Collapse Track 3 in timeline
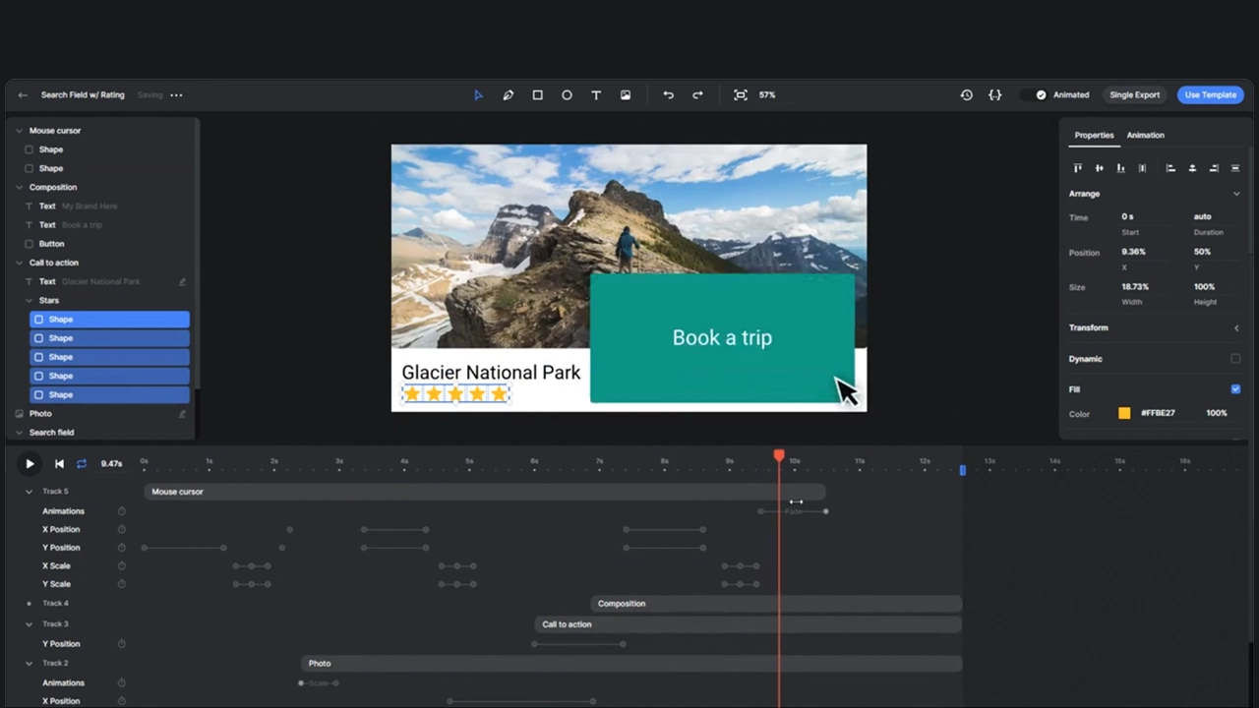The width and height of the screenshot is (1259, 708). click(29, 624)
